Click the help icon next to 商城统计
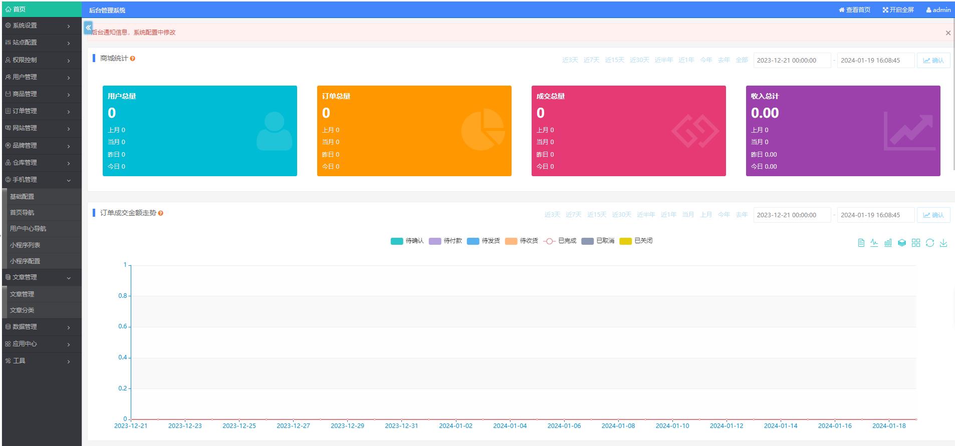This screenshot has width=955, height=446. (x=132, y=59)
